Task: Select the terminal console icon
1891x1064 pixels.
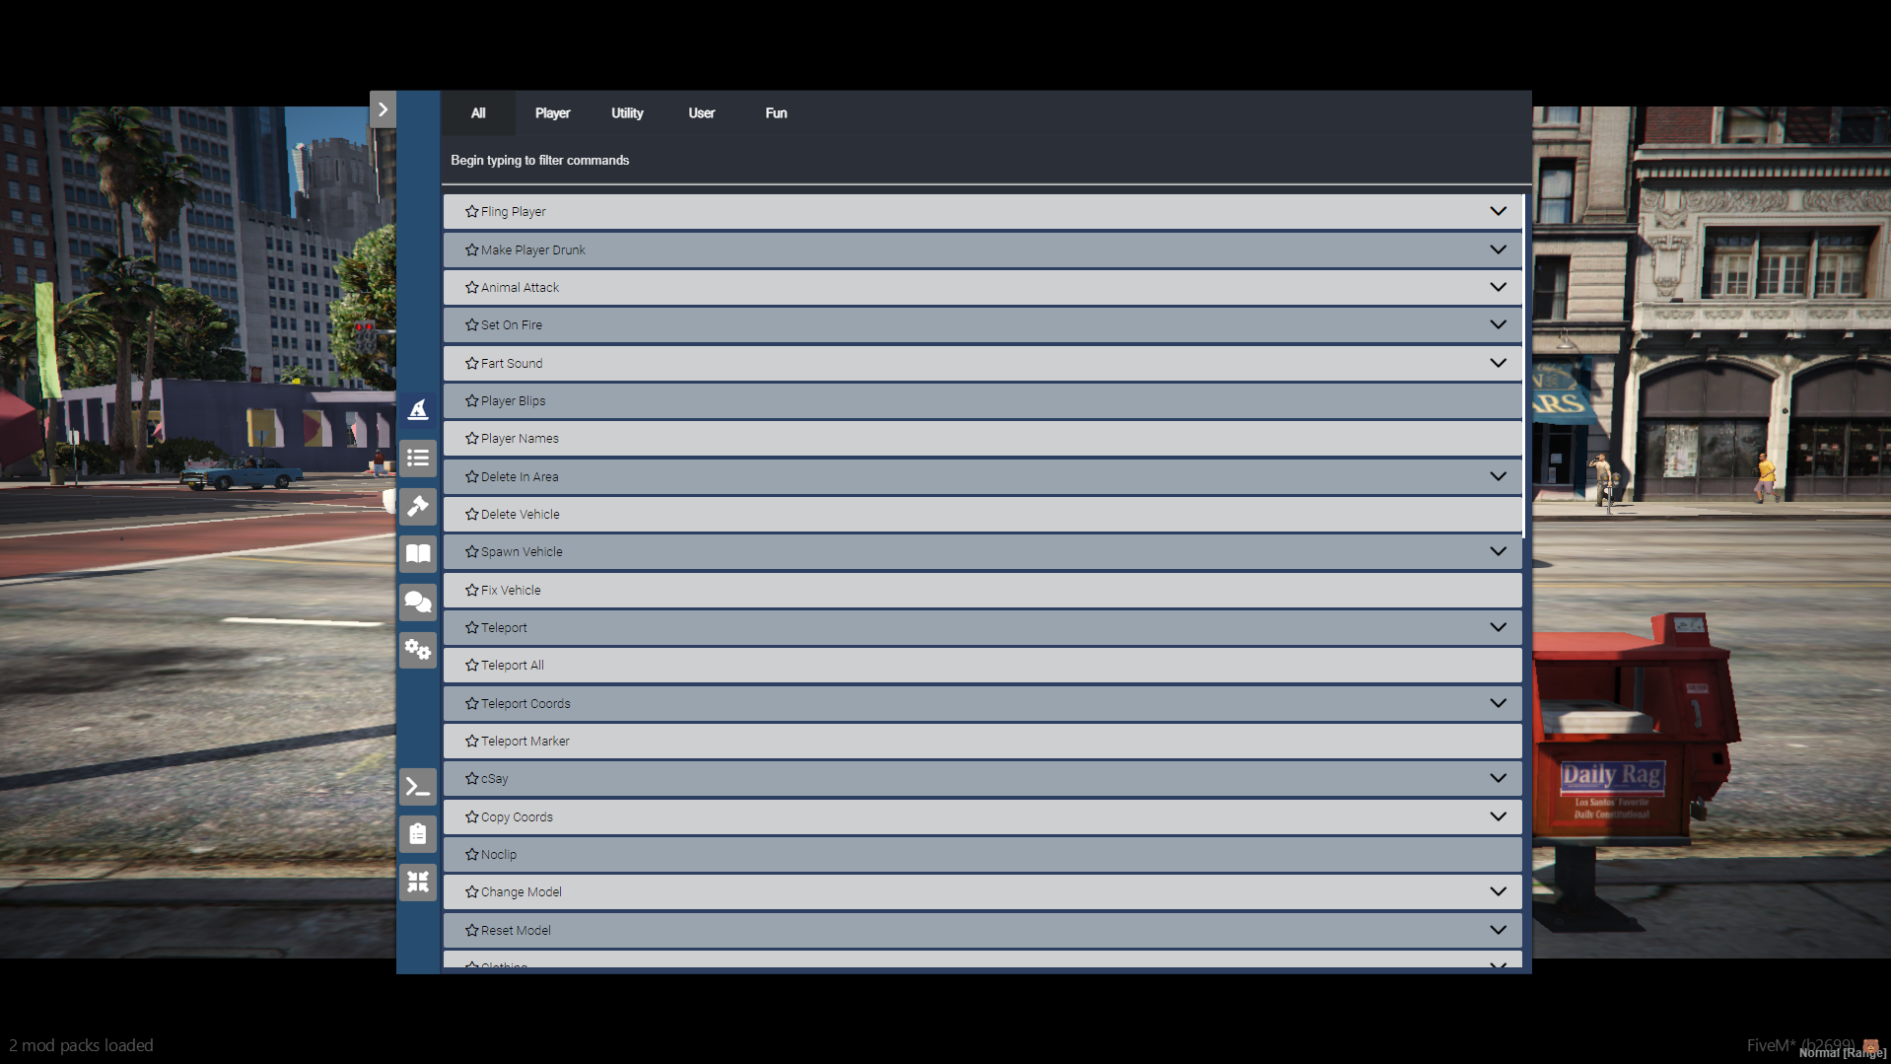Action: point(418,786)
